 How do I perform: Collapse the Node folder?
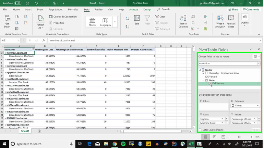coord(204,80)
